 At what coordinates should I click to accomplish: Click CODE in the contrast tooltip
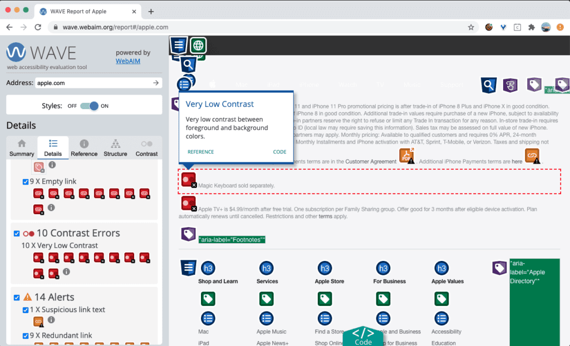279,152
